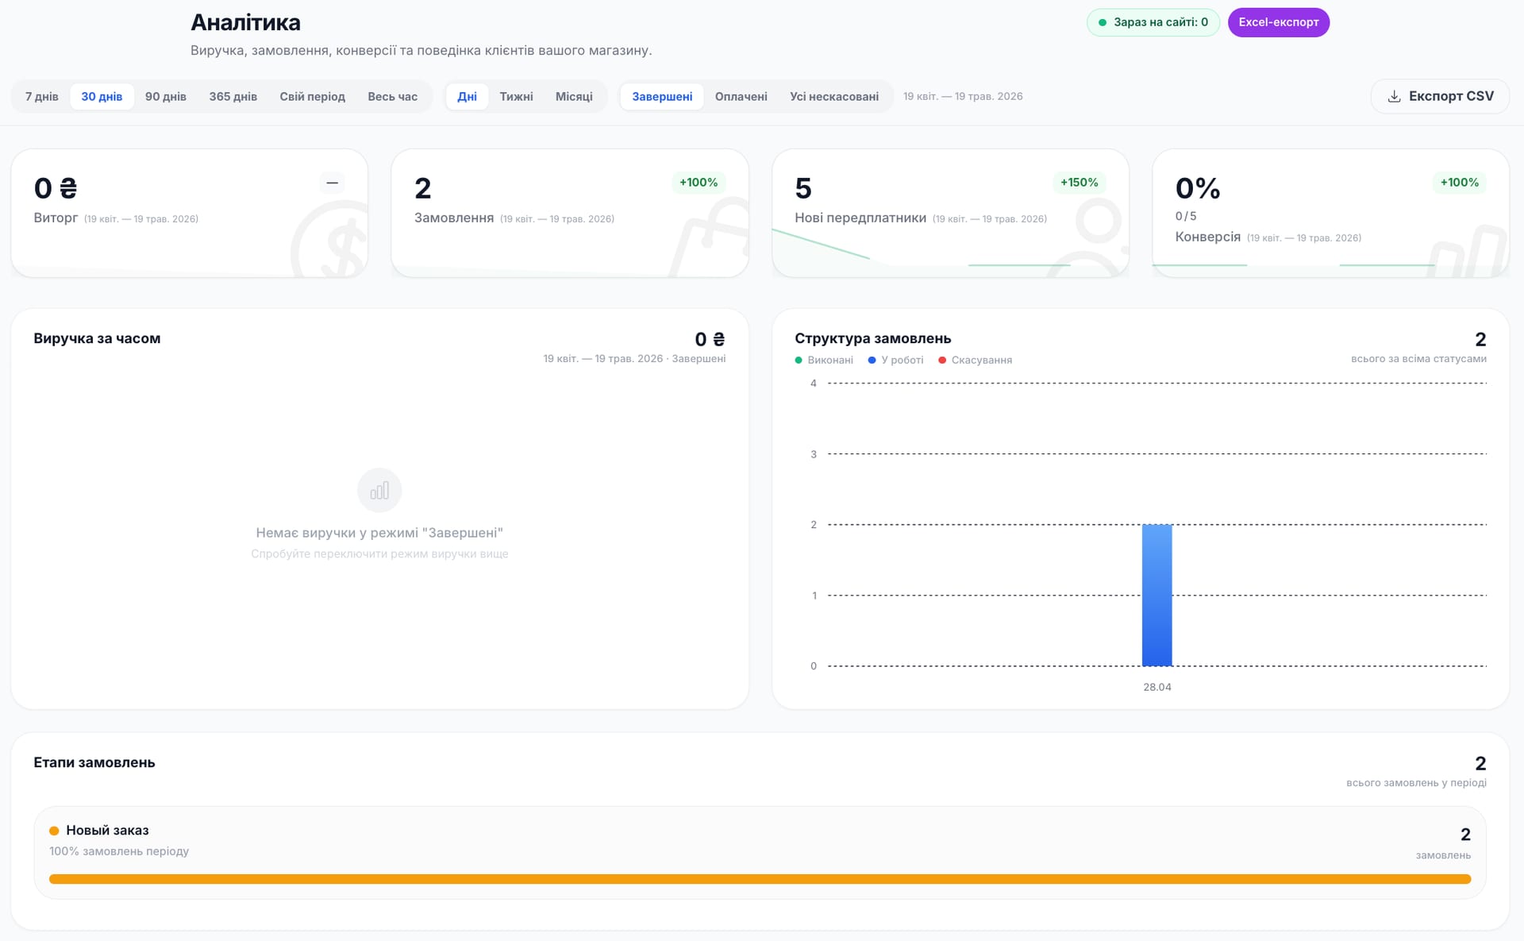
Task: Click the orange Новый заказ progress bar
Action: click(760, 879)
